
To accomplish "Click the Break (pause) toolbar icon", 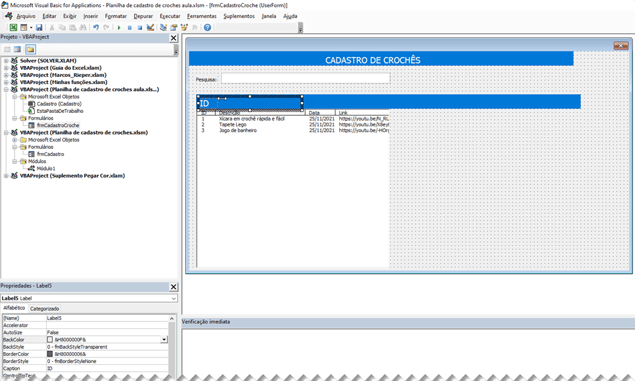I will (x=130, y=27).
